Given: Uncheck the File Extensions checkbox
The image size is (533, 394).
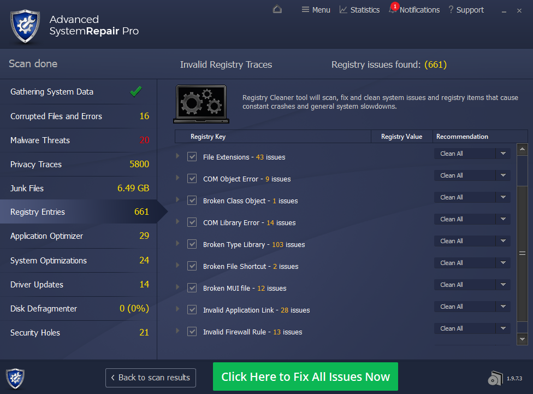Looking at the screenshot, I should (192, 157).
